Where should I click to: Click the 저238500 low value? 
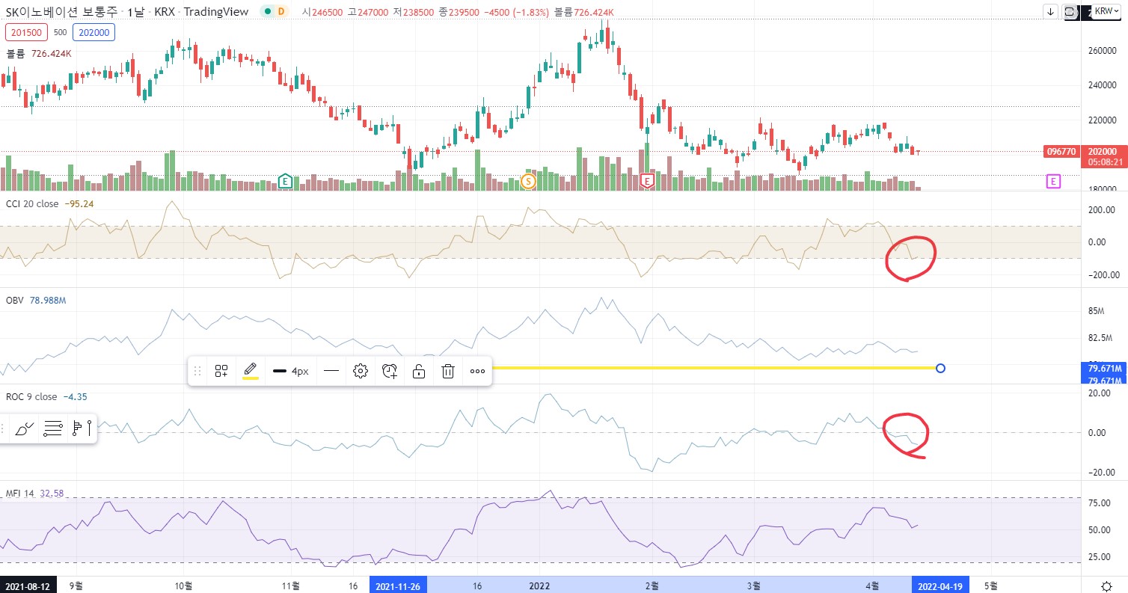pyautogui.click(x=415, y=12)
